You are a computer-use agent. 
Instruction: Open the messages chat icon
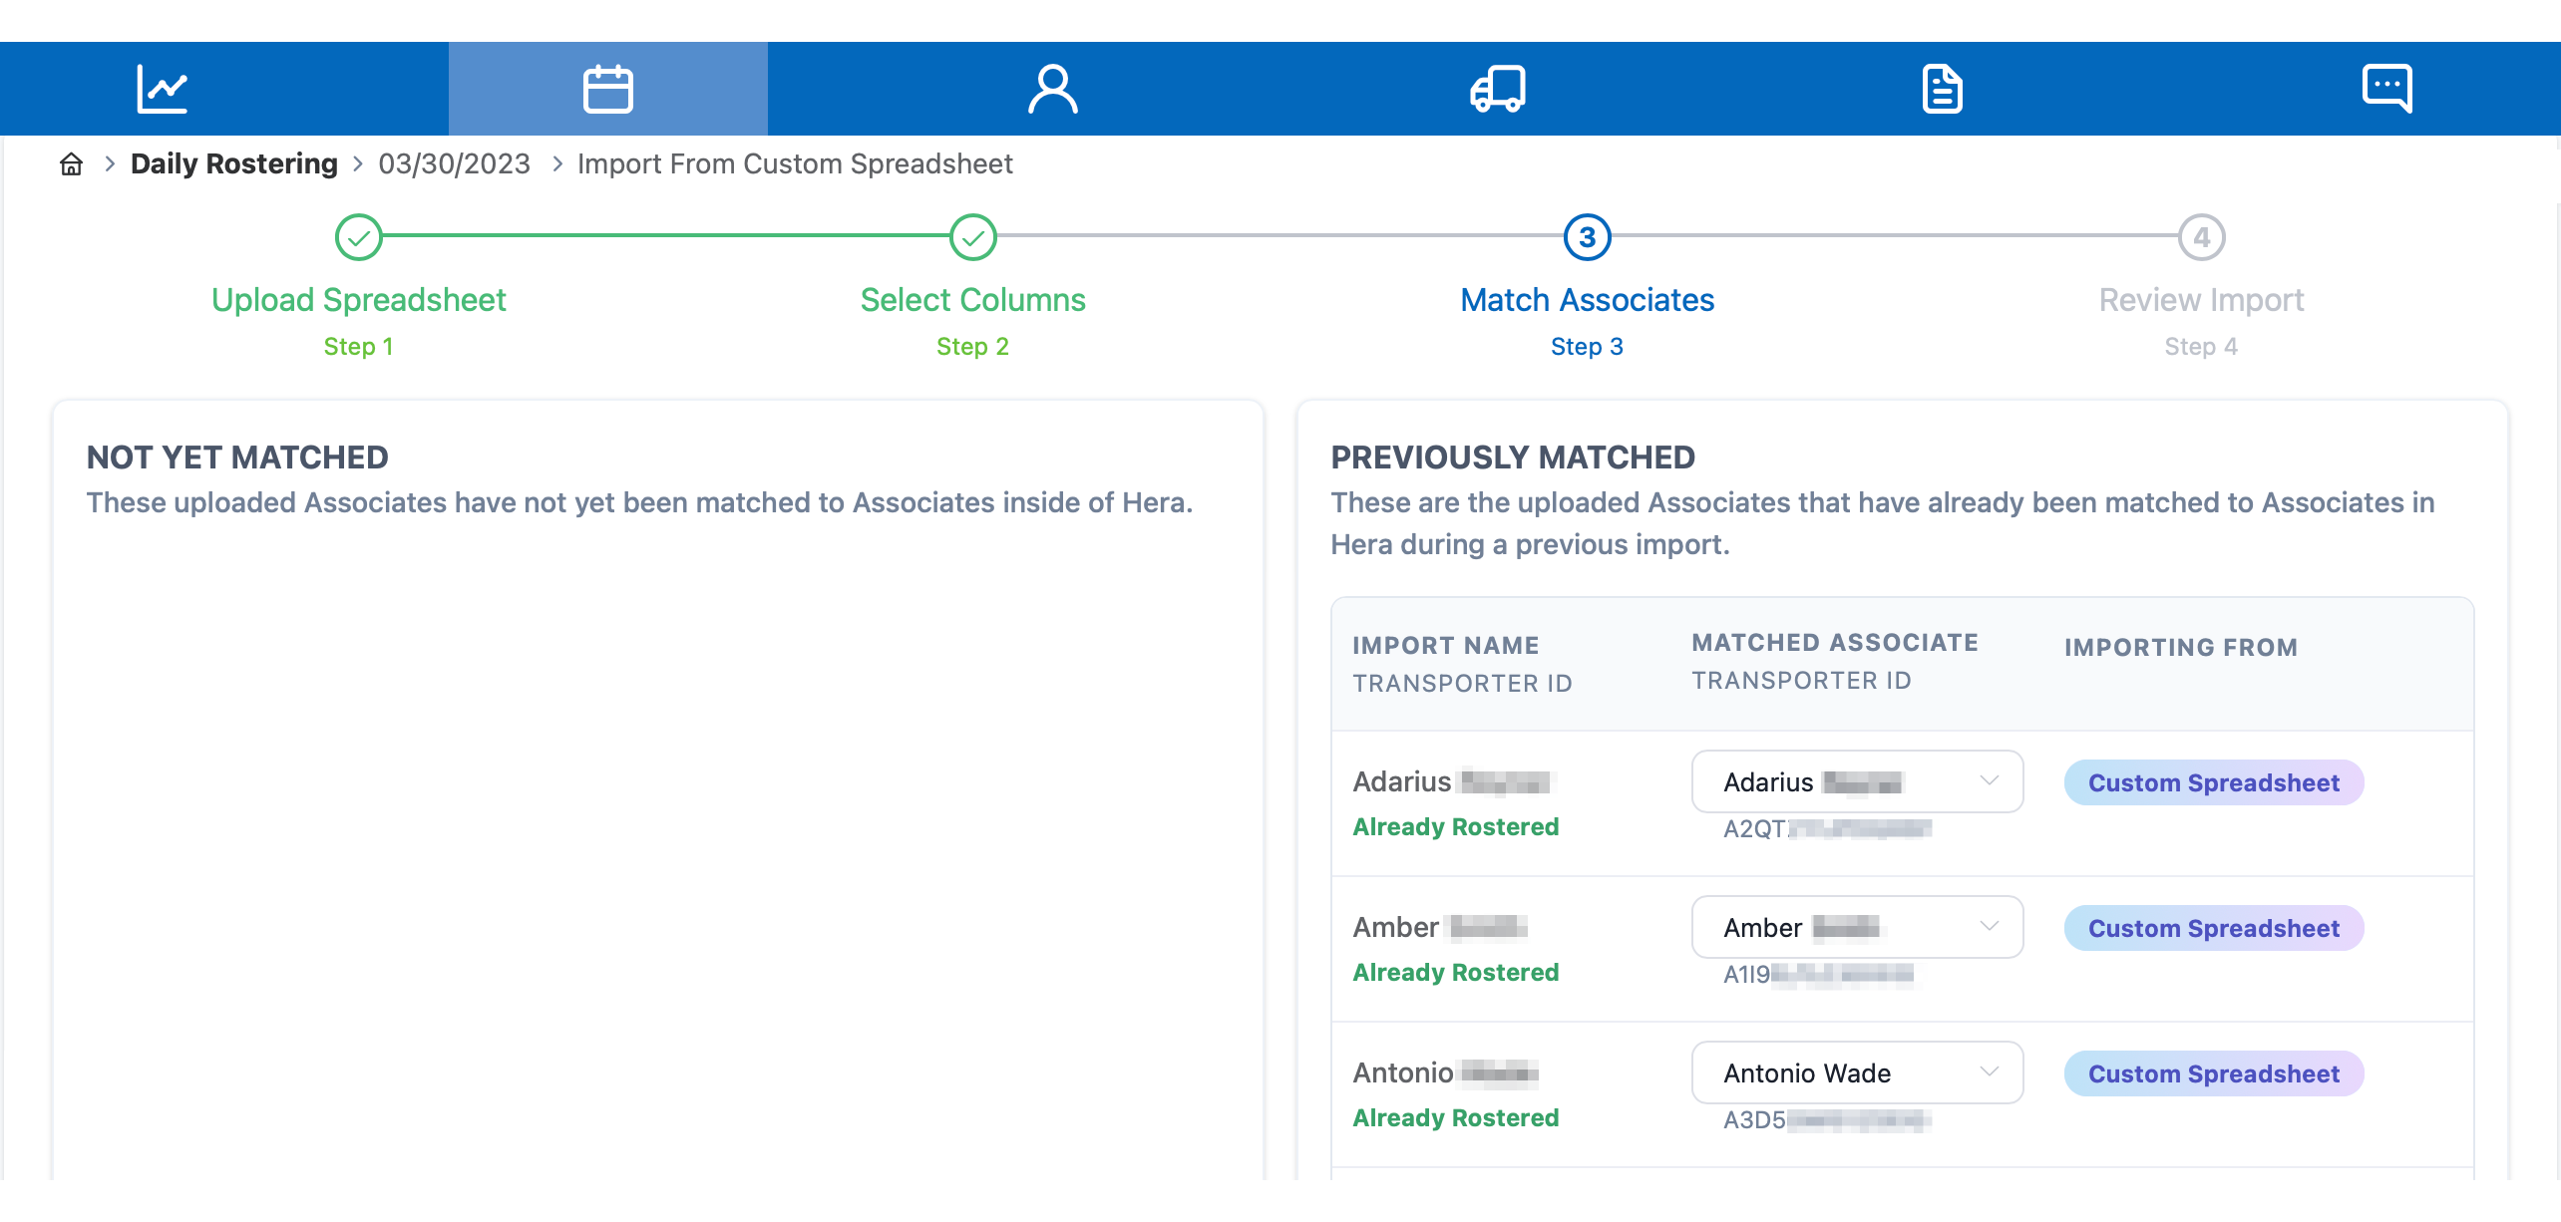coord(2386,89)
